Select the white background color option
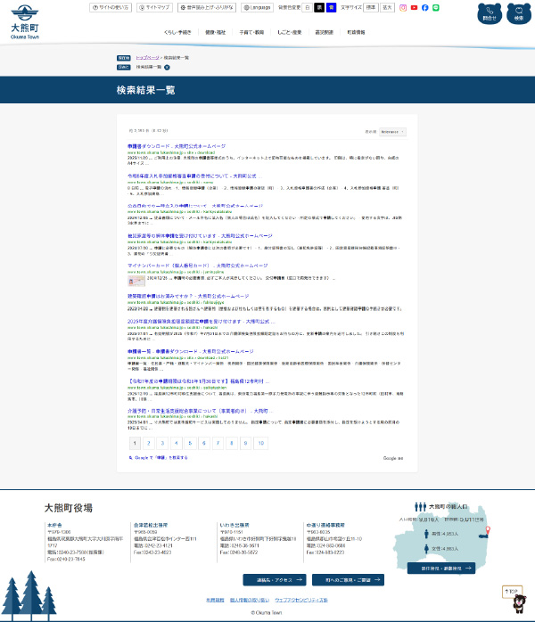This screenshot has height=622, width=535. [308, 7]
